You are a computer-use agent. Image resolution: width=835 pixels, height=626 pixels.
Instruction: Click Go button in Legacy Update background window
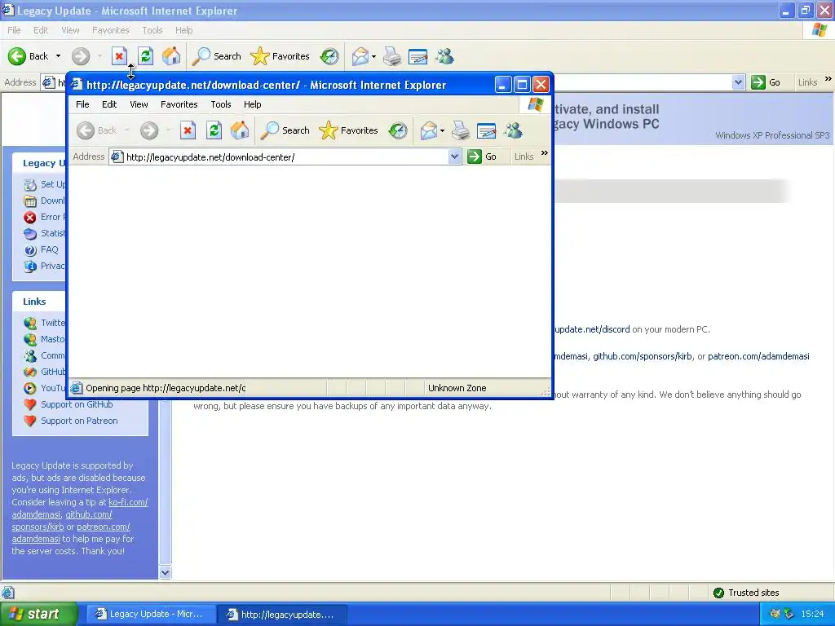(766, 82)
